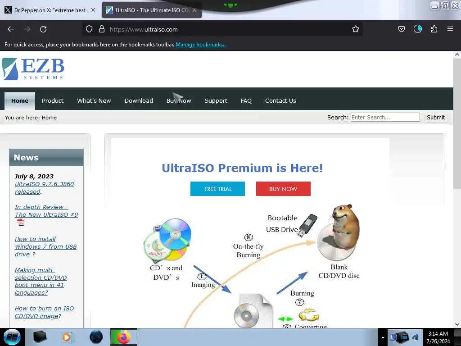
Task: Open the Buy Now navigation item
Action: (178, 100)
